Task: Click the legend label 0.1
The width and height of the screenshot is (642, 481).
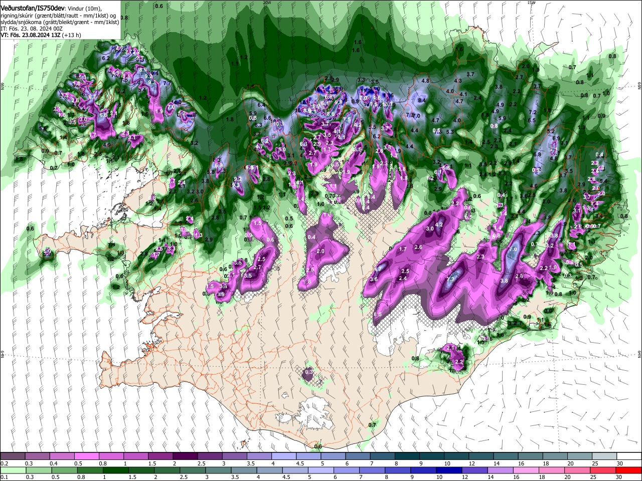Action: coord(4,477)
